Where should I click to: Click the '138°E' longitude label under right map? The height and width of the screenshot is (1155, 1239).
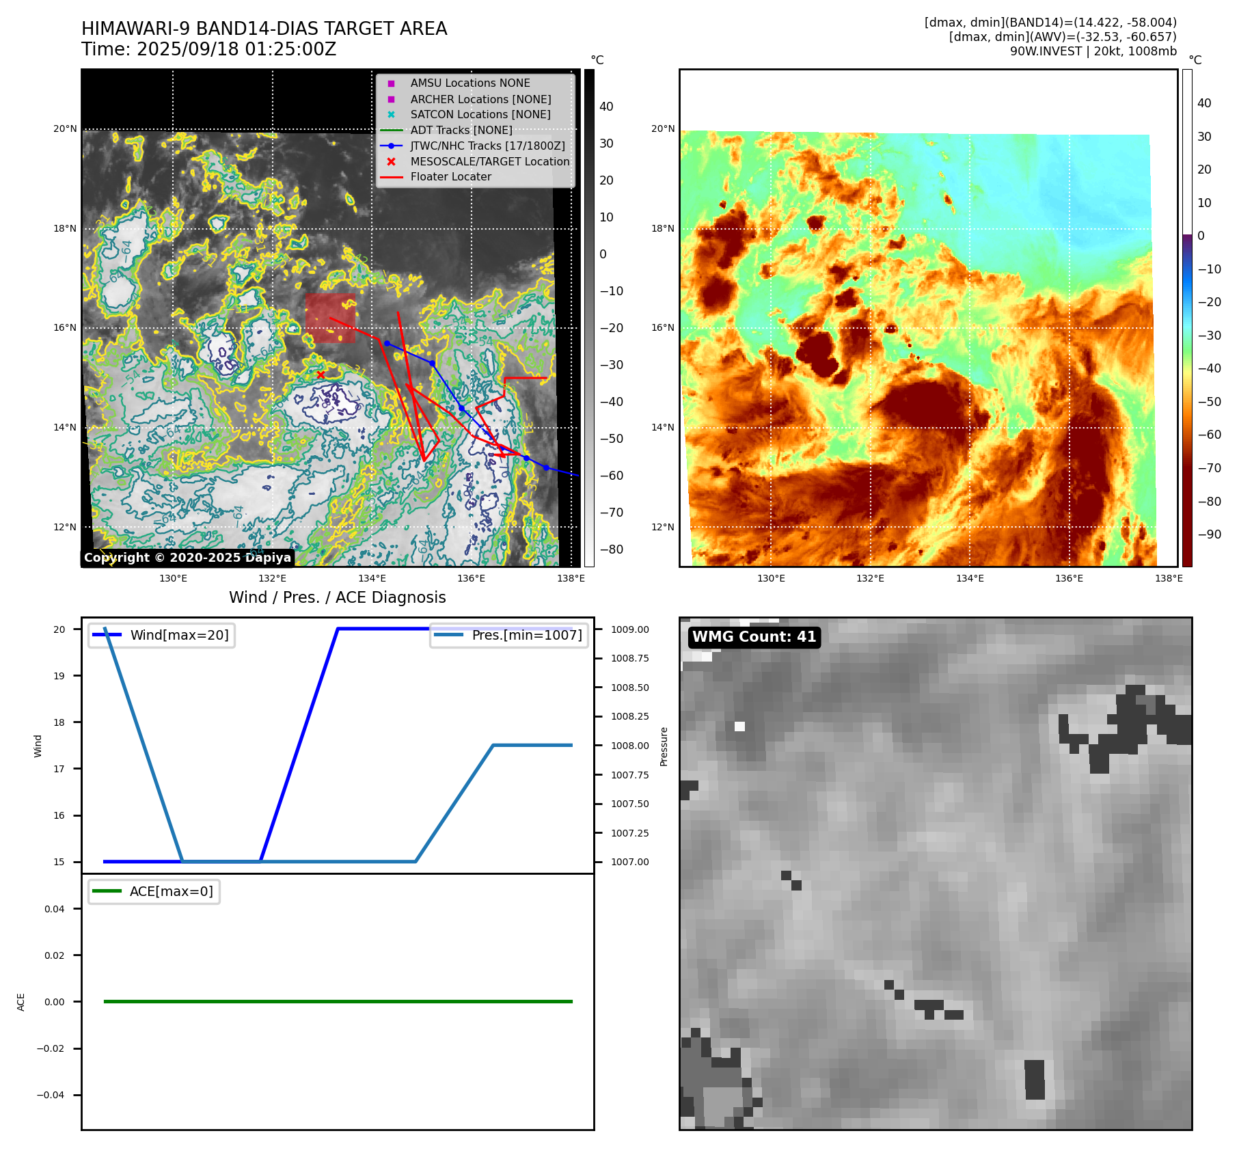click(1169, 578)
